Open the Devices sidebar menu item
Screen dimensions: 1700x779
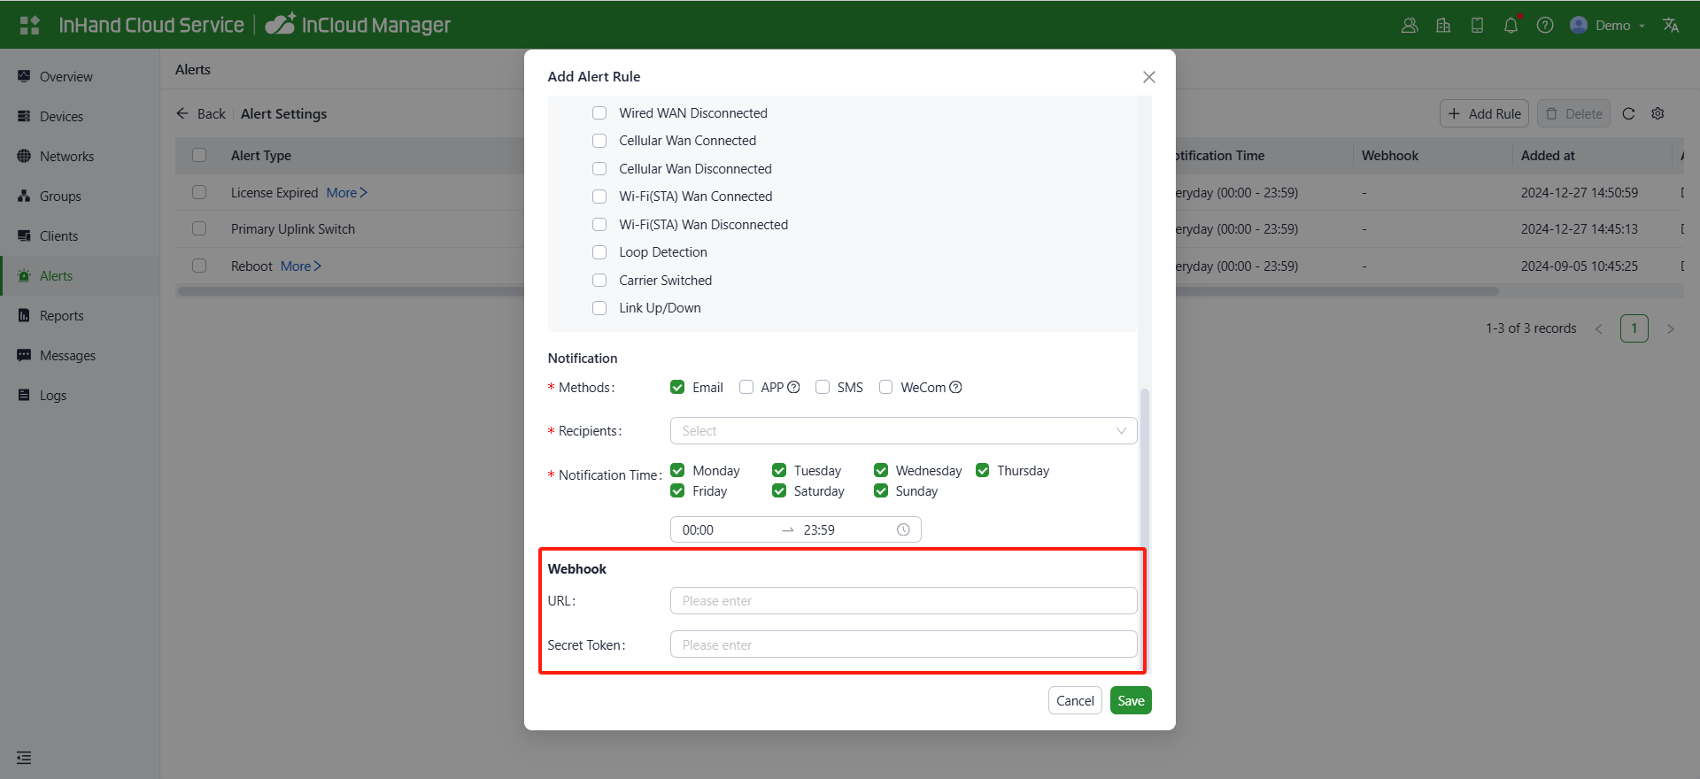coord(61,117)
